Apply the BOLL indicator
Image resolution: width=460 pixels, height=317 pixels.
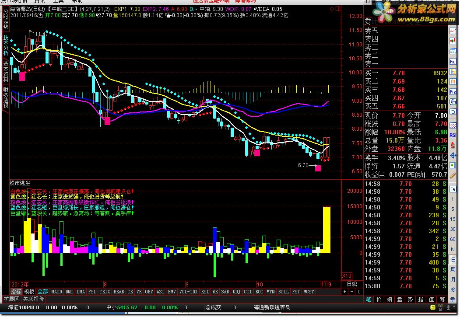coord(283,292)
